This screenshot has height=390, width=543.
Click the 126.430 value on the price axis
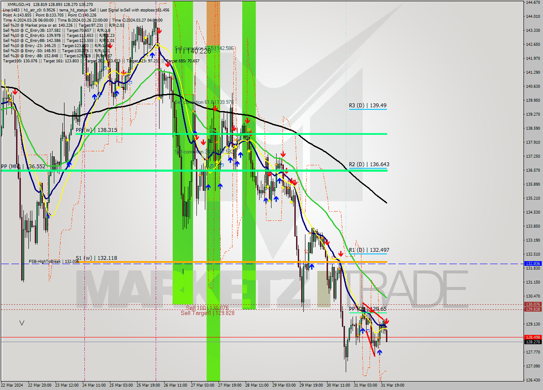click(533, 380)
